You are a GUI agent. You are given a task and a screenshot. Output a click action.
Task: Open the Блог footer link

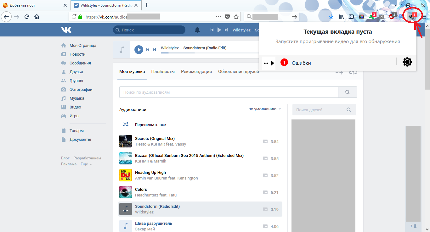tap(65, 158)
